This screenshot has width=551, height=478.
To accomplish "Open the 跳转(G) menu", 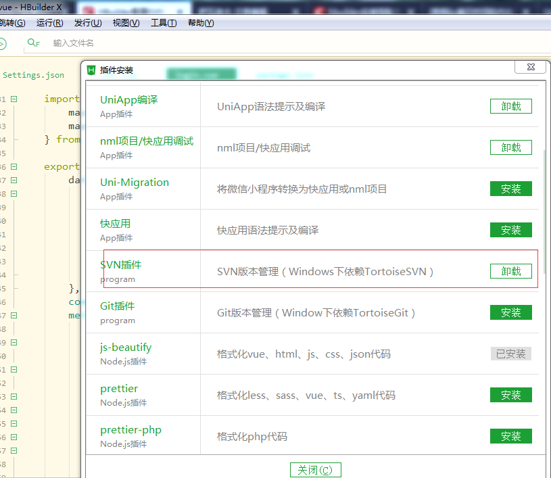I will point(12,23).
